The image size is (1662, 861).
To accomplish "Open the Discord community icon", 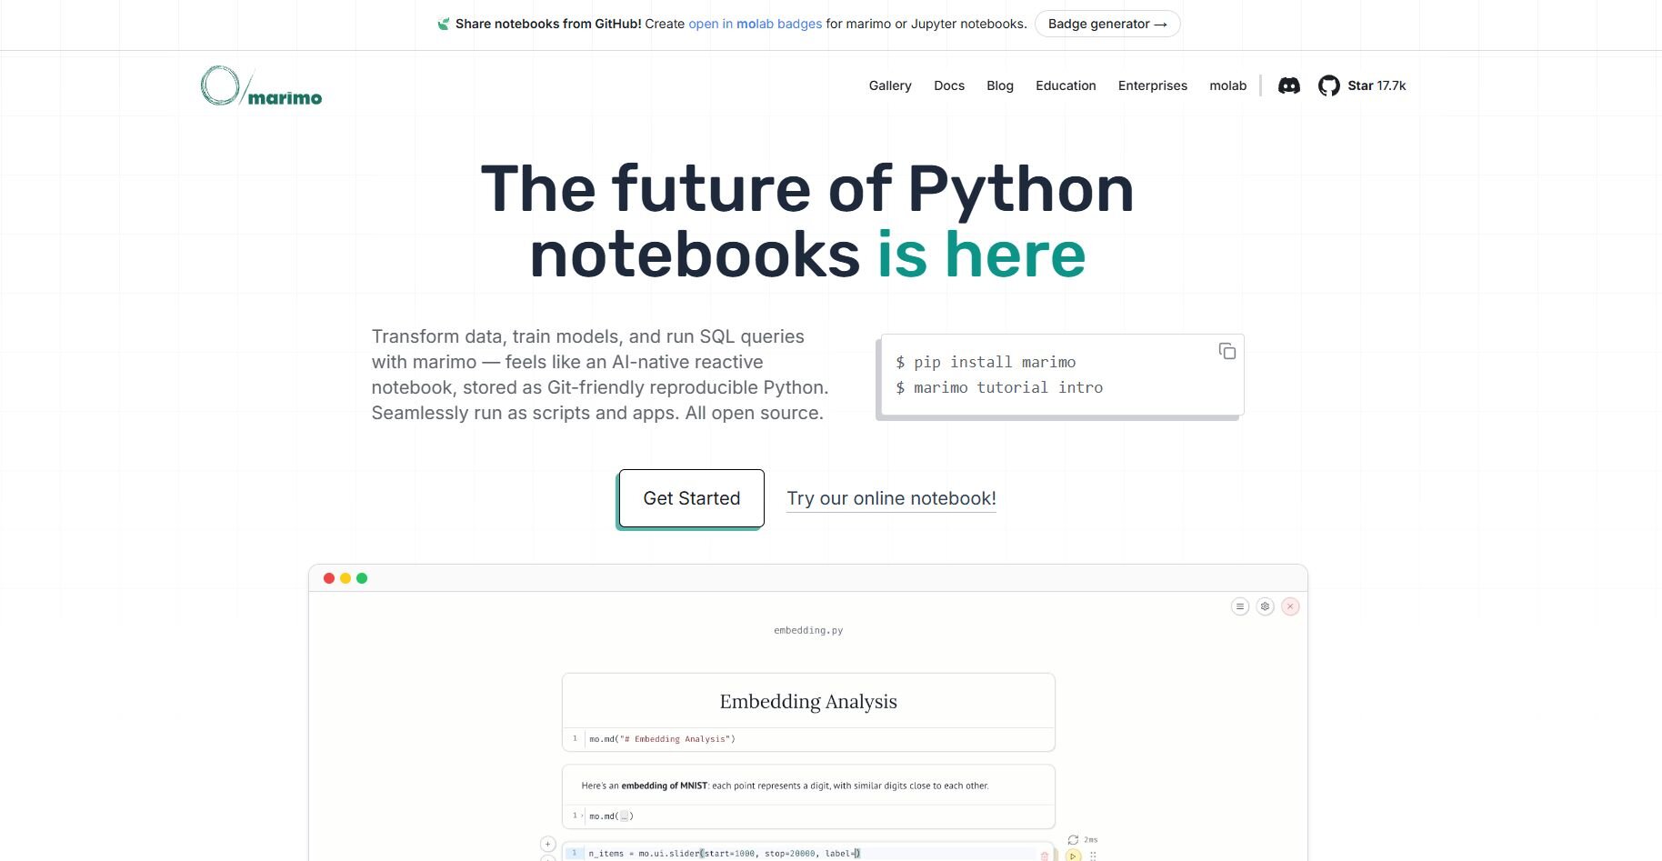I will point(1288,85).
